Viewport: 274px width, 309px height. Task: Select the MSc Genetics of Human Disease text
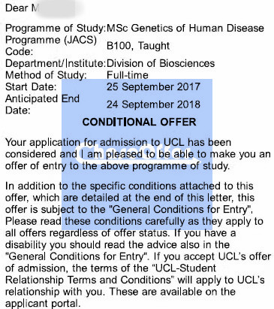(185, 28)
